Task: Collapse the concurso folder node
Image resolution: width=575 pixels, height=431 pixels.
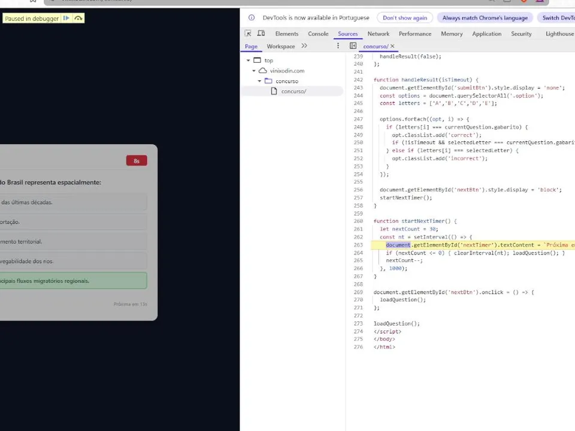Action: tap(259, 81)
